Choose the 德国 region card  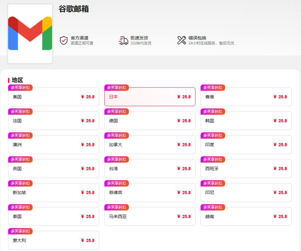pos(150,121)
